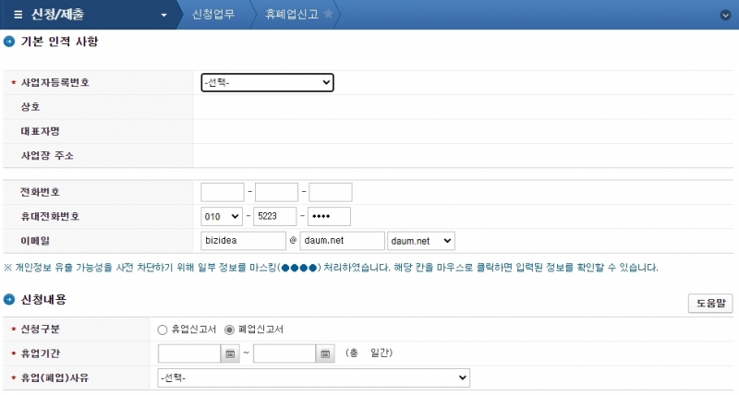This screenshot has height=395, width=739.
Task: Click the first 전화번호 input field
Action: (223, 192)
